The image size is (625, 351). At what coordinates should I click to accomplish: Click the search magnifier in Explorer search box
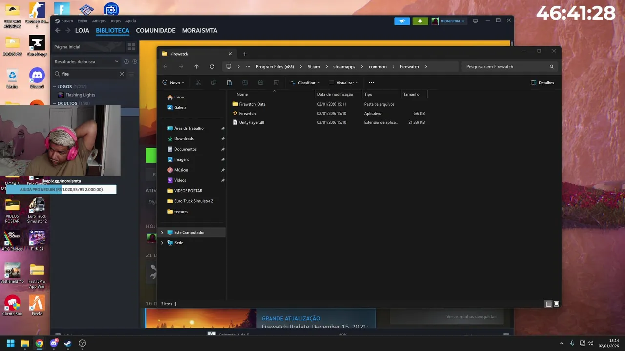point(552,67)
